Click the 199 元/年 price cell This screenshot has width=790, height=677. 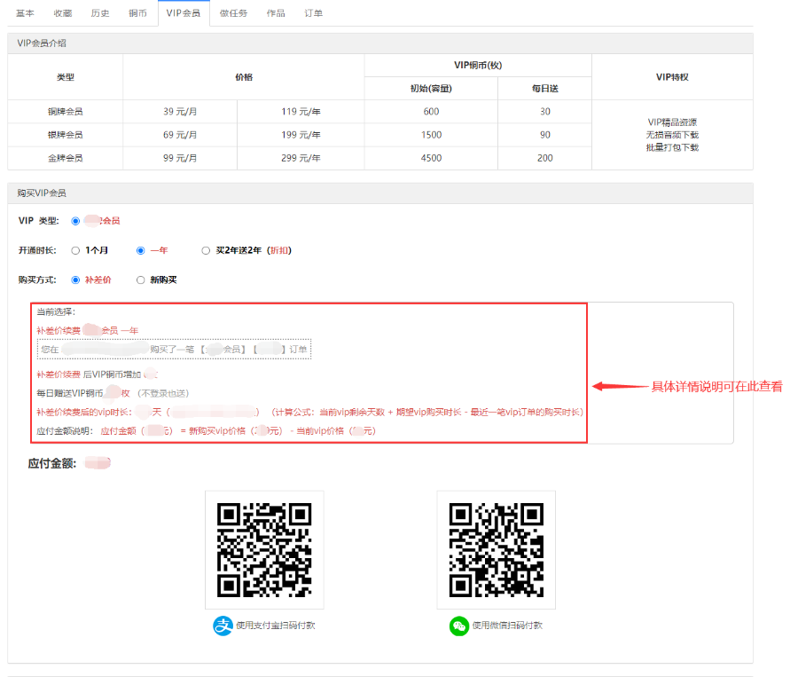(x=301, y=135)
